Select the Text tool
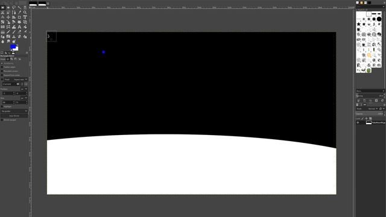The height and width of the screenshot is (217, 386). pos(19,27)
